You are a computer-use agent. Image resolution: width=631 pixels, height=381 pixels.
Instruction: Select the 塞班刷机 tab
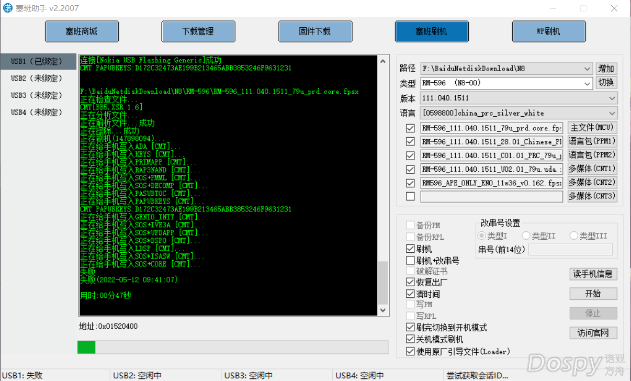point(432,31)
